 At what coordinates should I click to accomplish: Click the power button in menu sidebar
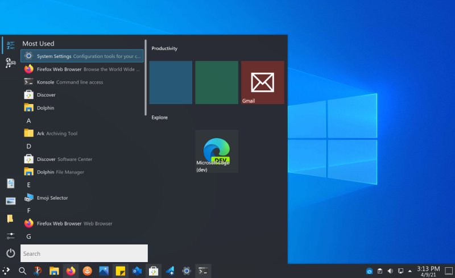[10, 253]
